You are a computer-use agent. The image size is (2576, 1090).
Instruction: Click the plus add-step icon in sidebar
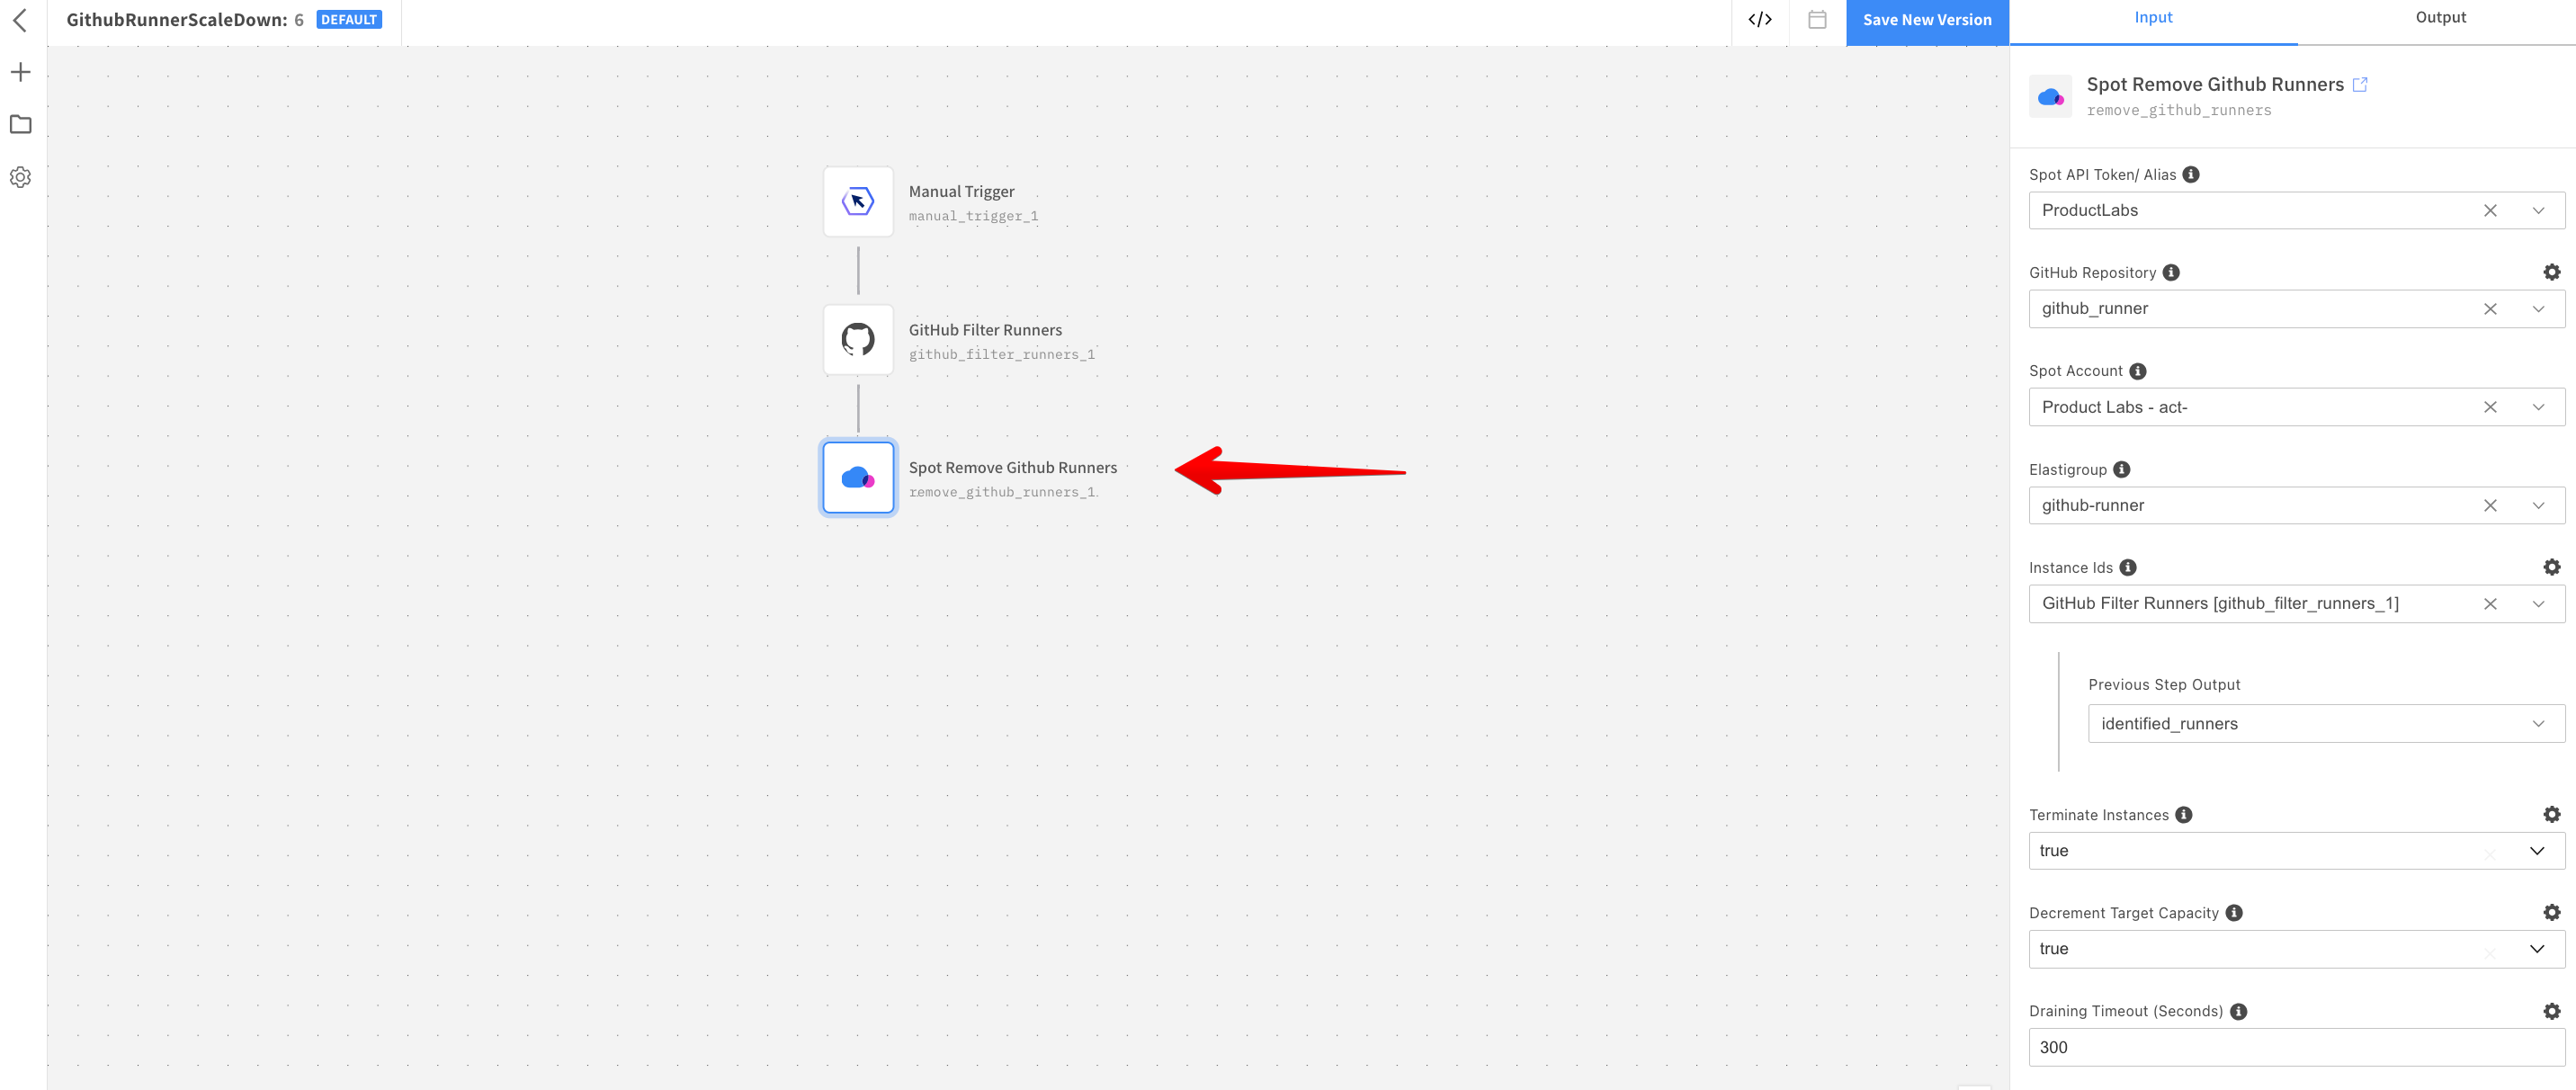tap(20, 72)
